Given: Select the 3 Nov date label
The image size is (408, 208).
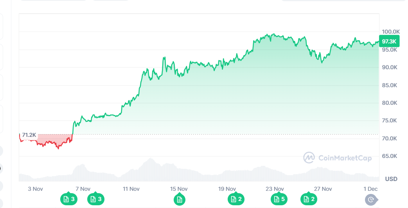Looking at the screenshot, I should point(35,189).
